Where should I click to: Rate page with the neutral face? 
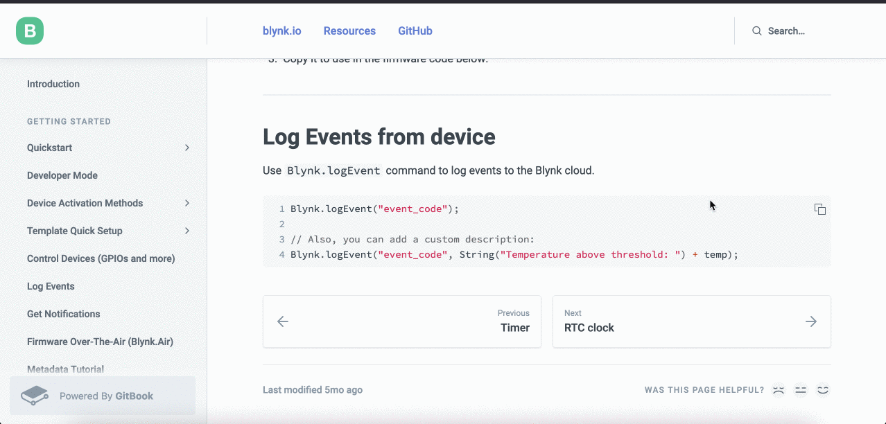(801, 390)
